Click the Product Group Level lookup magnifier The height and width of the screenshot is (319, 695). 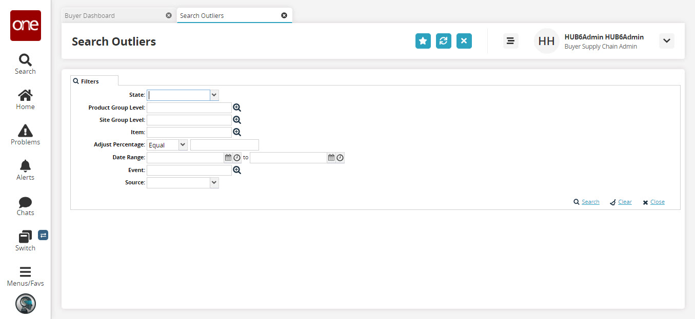pos(237,108)
